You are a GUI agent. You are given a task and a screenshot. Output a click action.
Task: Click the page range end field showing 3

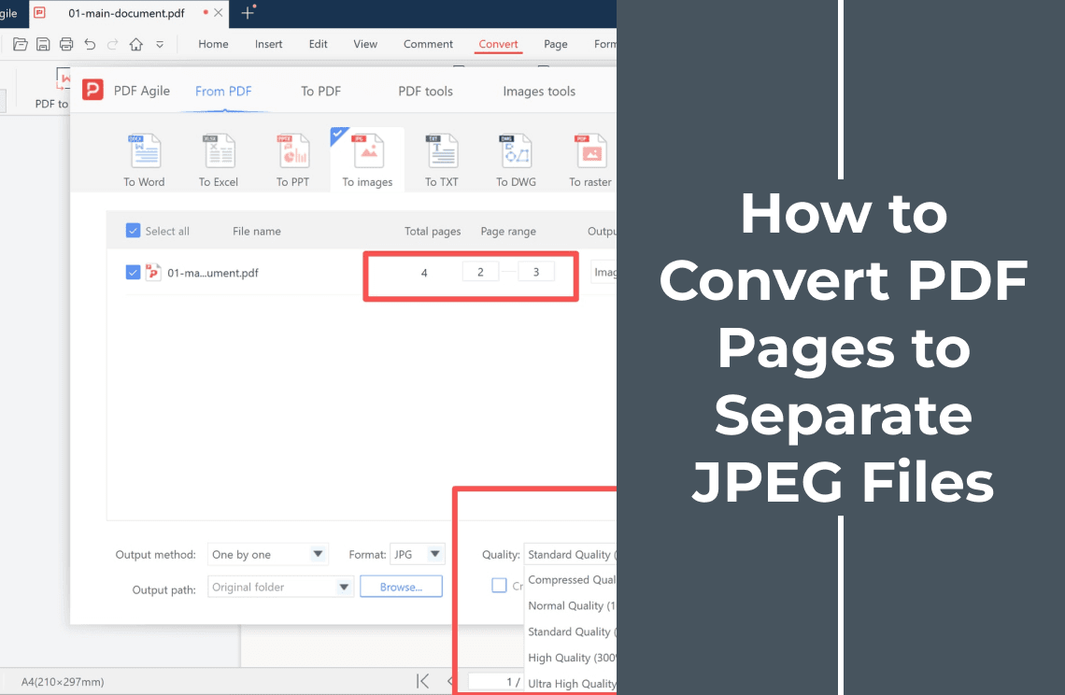tap(536, 272)
